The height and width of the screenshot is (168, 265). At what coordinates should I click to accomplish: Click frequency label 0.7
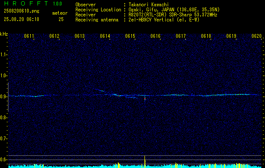[x=3, y=139]
